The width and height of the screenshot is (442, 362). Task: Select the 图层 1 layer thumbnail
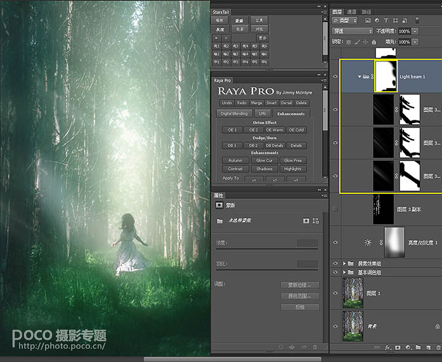coord(353,293)
